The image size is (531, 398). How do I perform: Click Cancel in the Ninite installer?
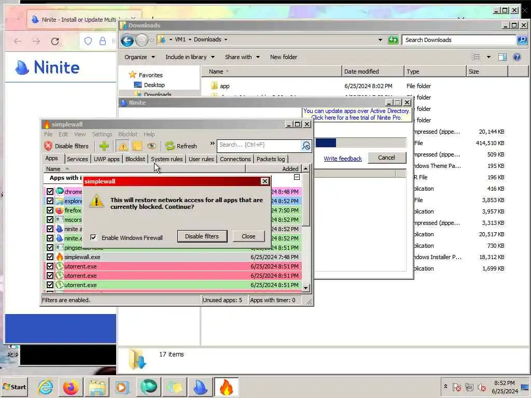click(386, 158)
